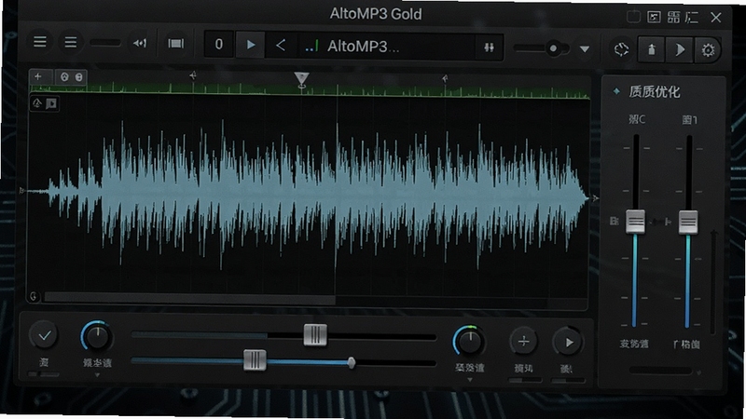Click the flag icon at the waveform's top-left corner

(x=51, y=103)
